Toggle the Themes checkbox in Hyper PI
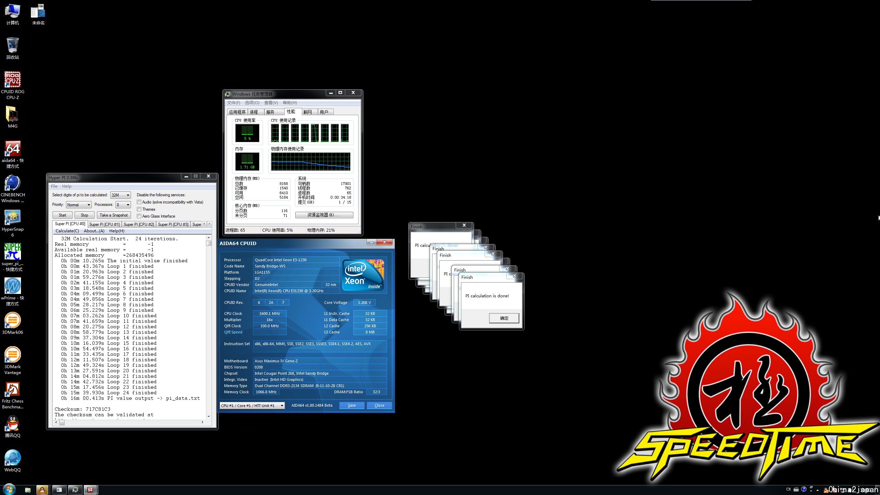 point(139,209)
